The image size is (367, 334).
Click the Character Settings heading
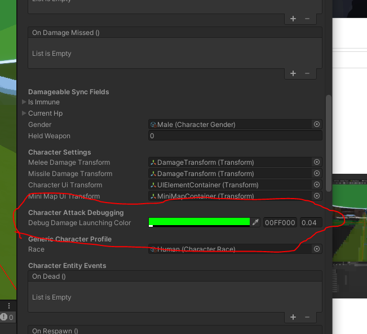pyautogui.click(x=59, y=152)
